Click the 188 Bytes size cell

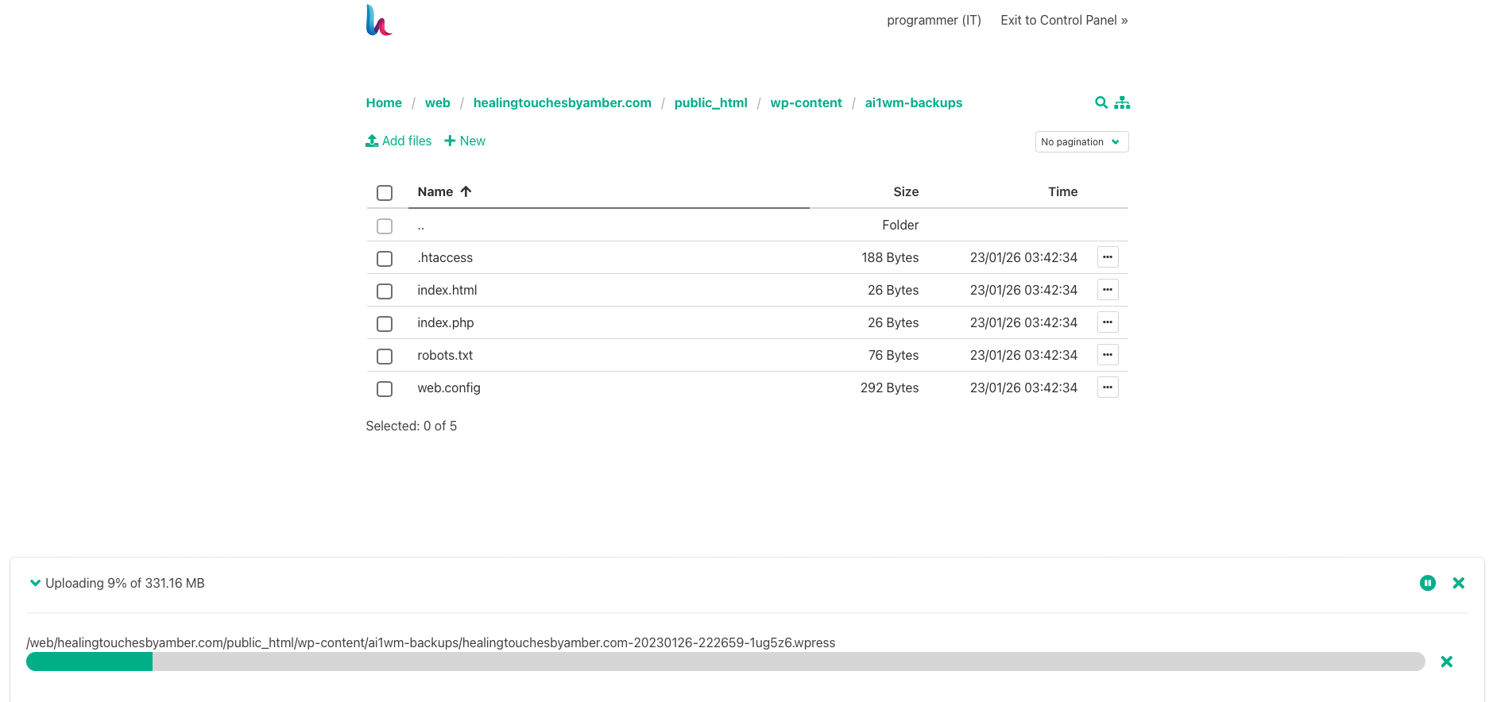(x=890, y=257)
